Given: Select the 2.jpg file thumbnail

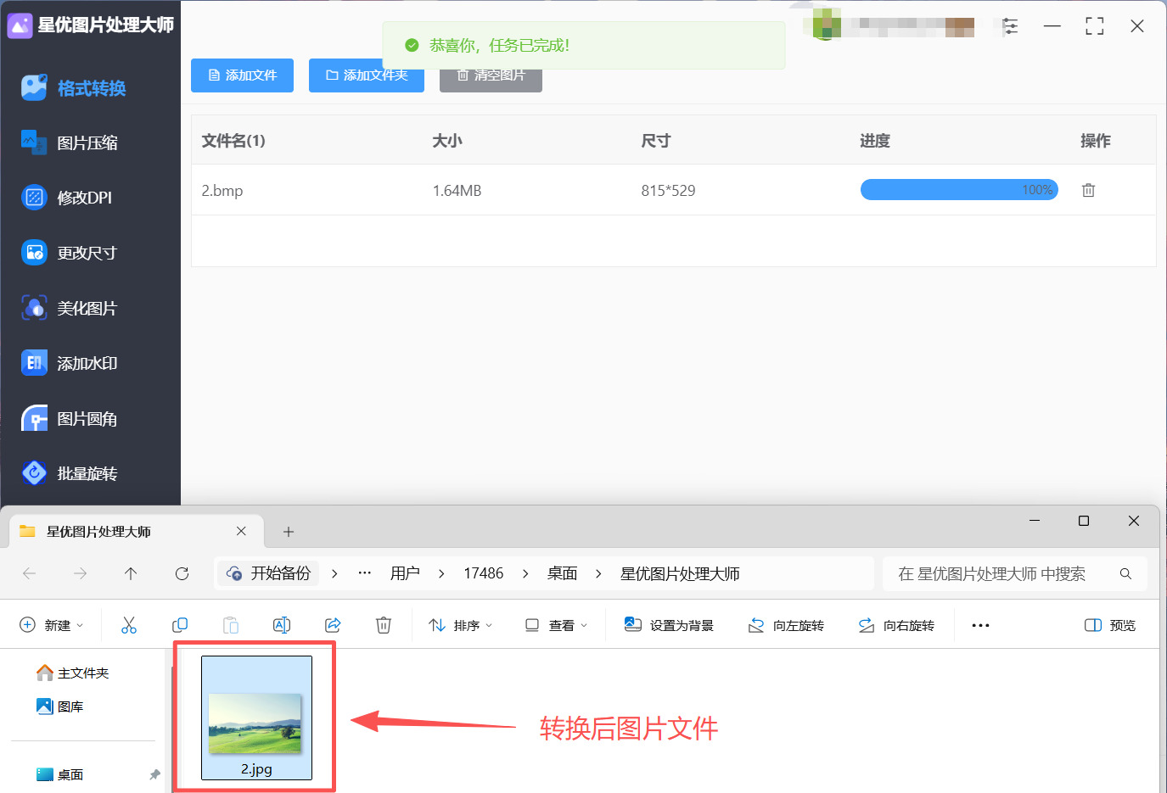Looking at the screenshot, I should click(x=256, y=718).
